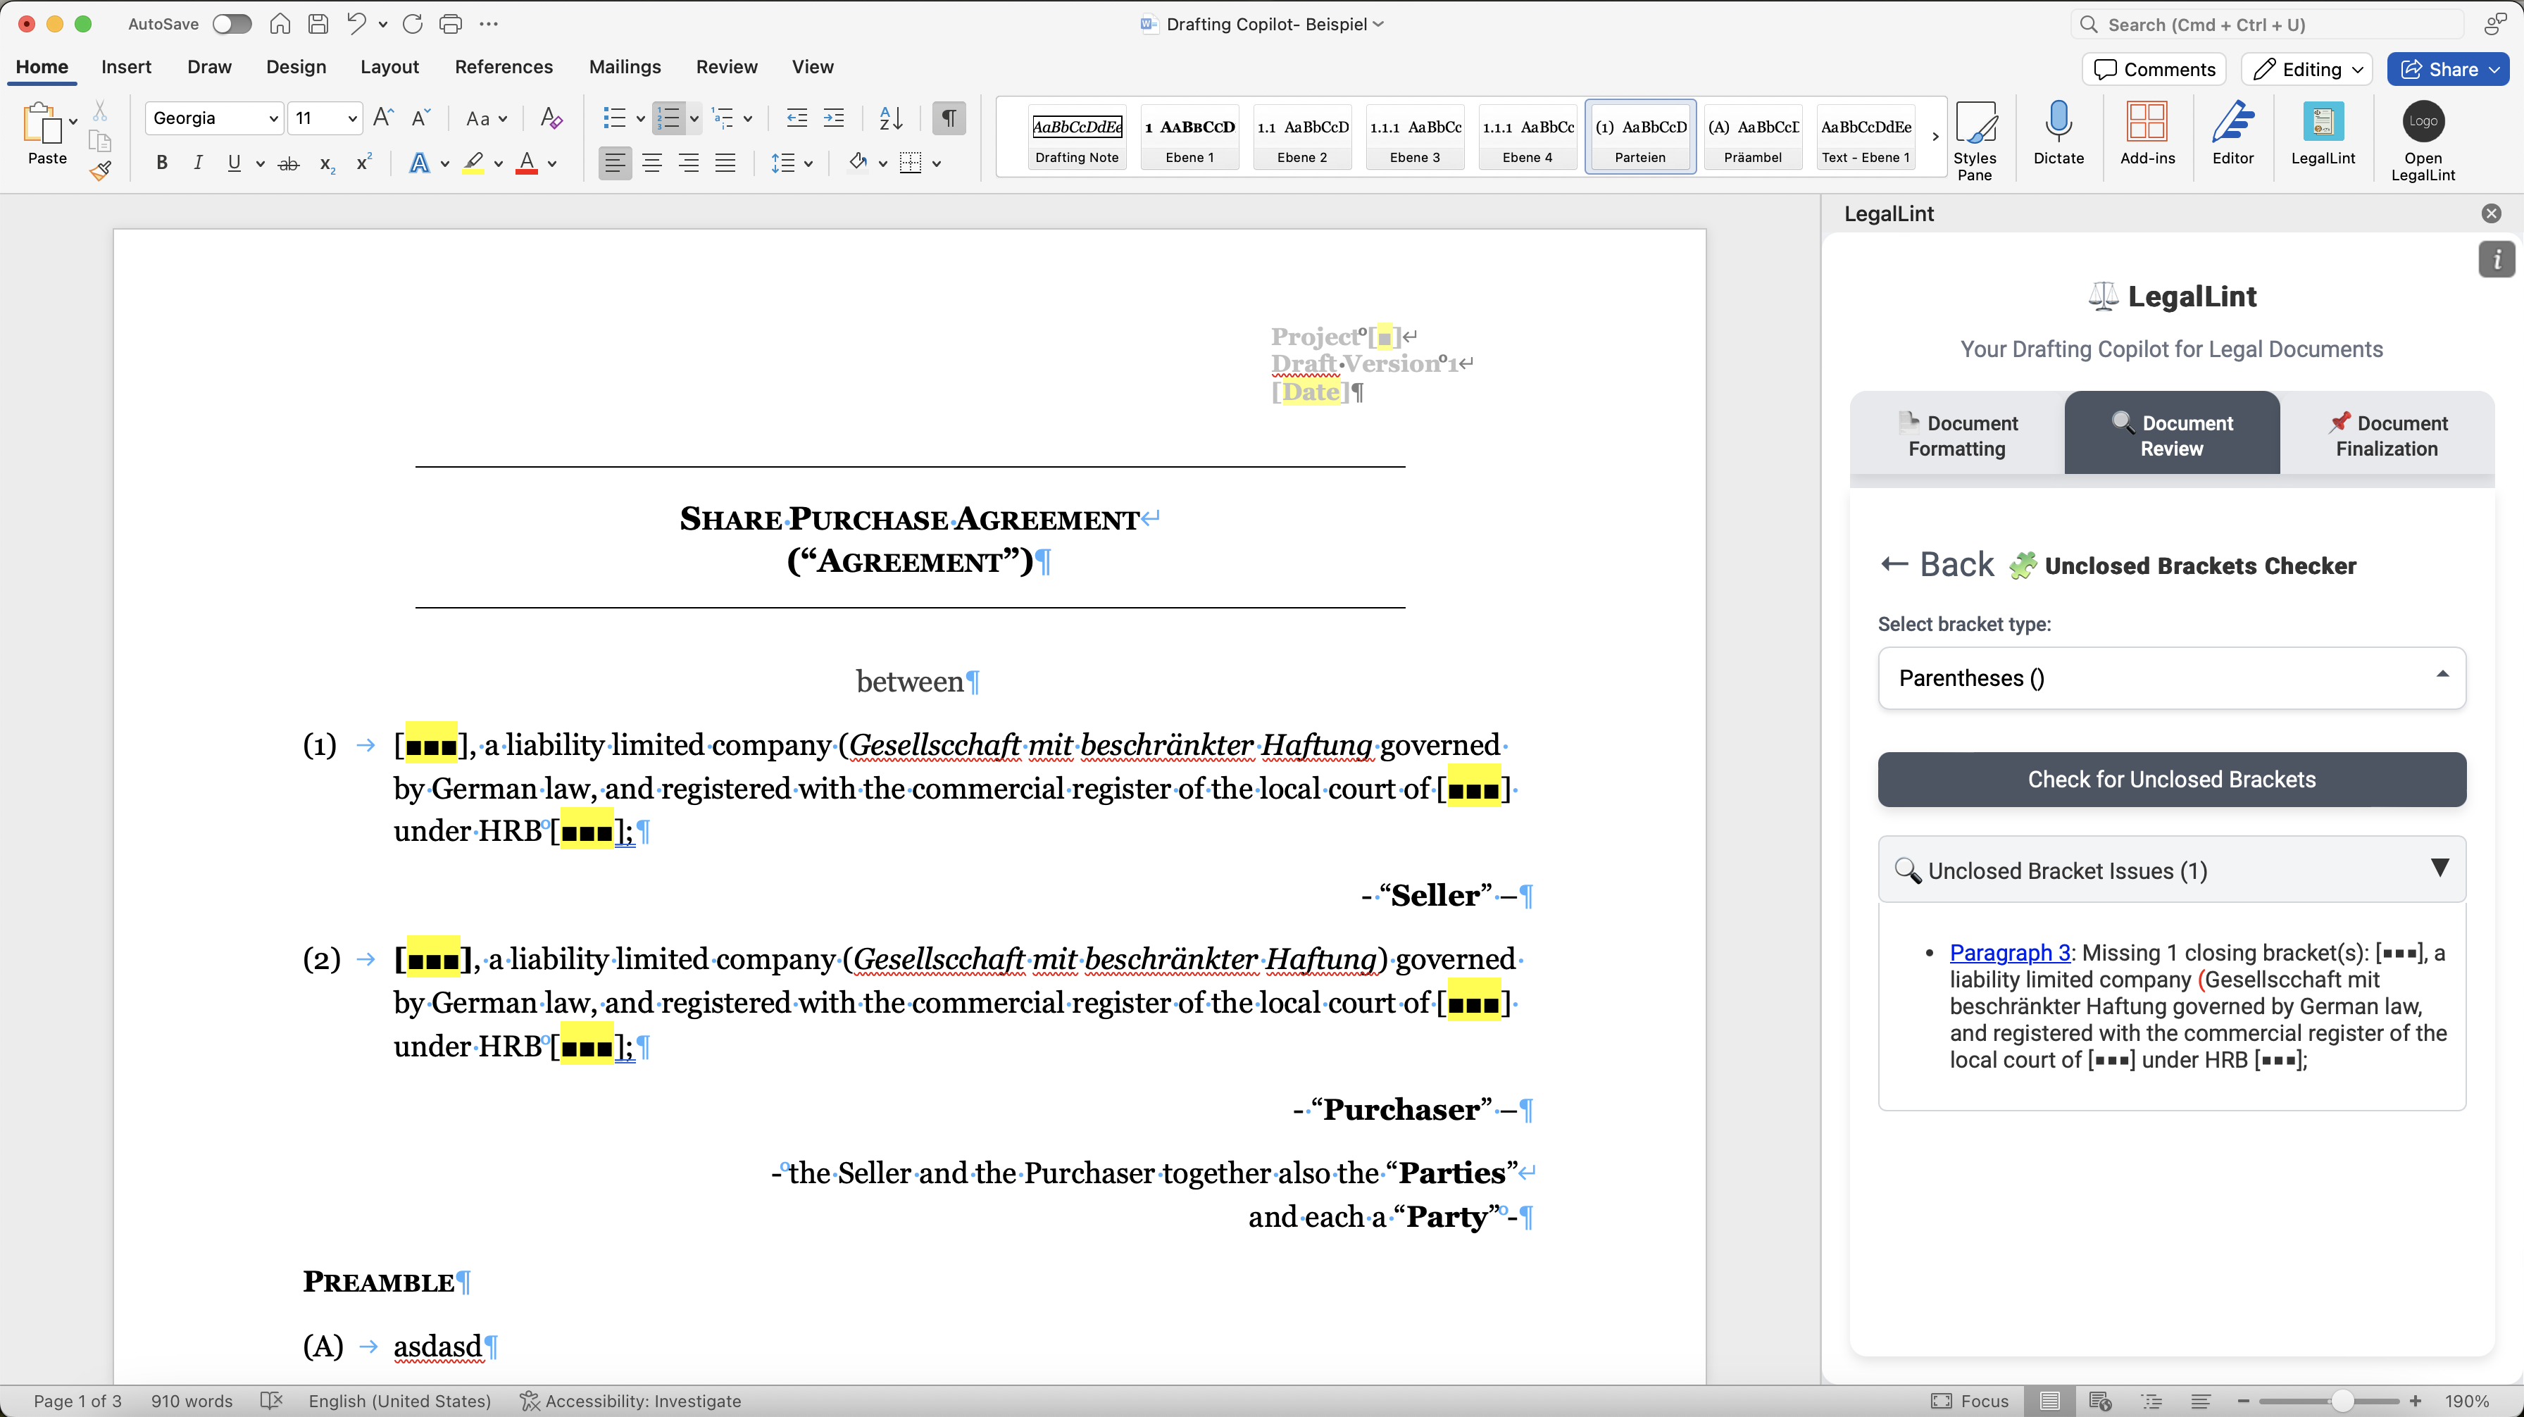Screen dimensions: 2524x1417
Task: Collapse the Unclosed Bracket Issues section
Action: 2439,868
